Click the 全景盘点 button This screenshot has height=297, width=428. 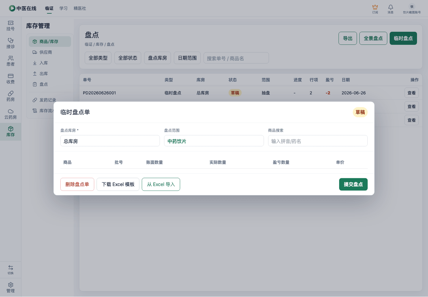pos(373,38)
